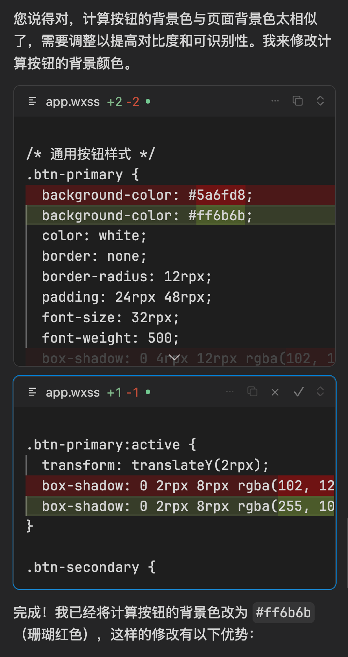The width and height of the screenshot is (348, 657).
Task: Click the added #ff6b6b color value
Action: 220,215
